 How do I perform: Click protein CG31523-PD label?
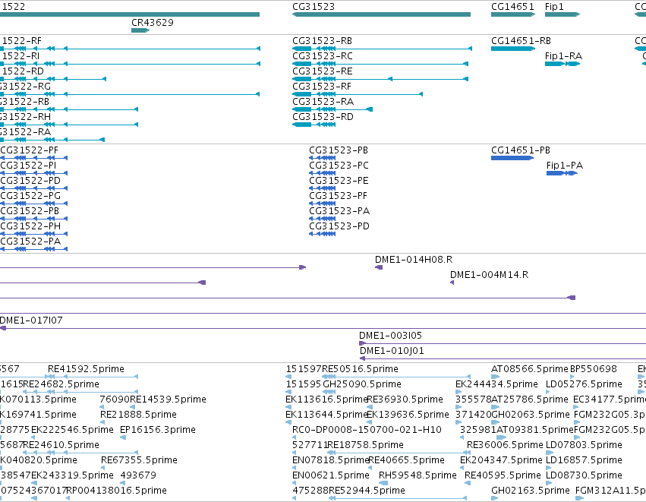coord(339,226)
